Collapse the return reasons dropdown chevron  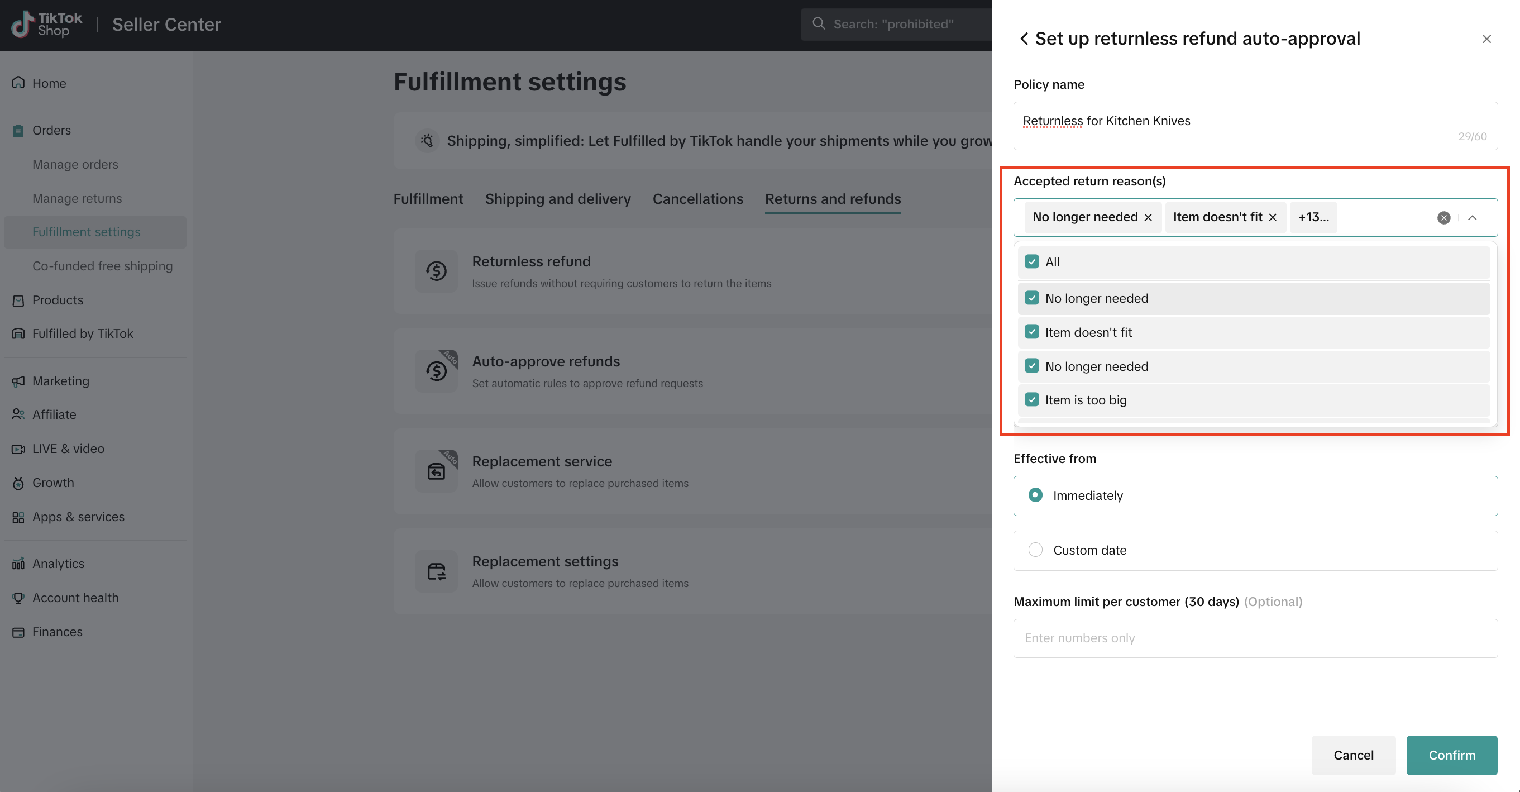1472,218
